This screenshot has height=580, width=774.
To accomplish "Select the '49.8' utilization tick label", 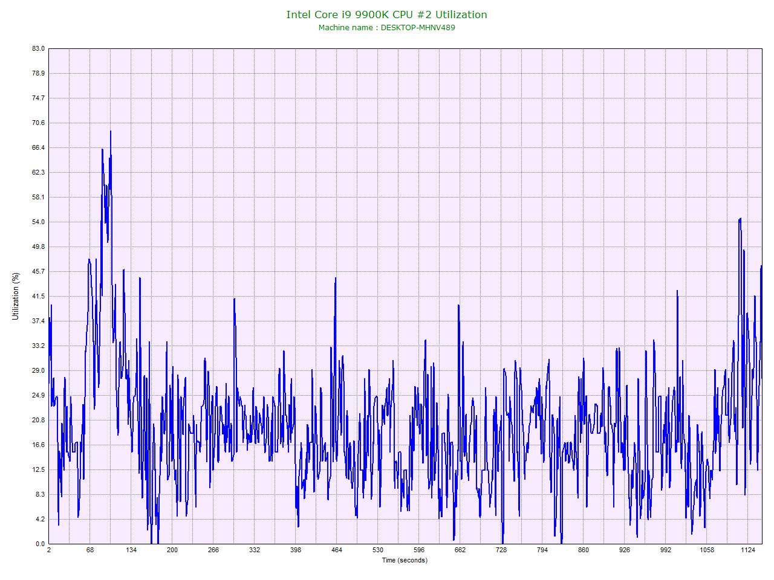I will pos(39,247).
